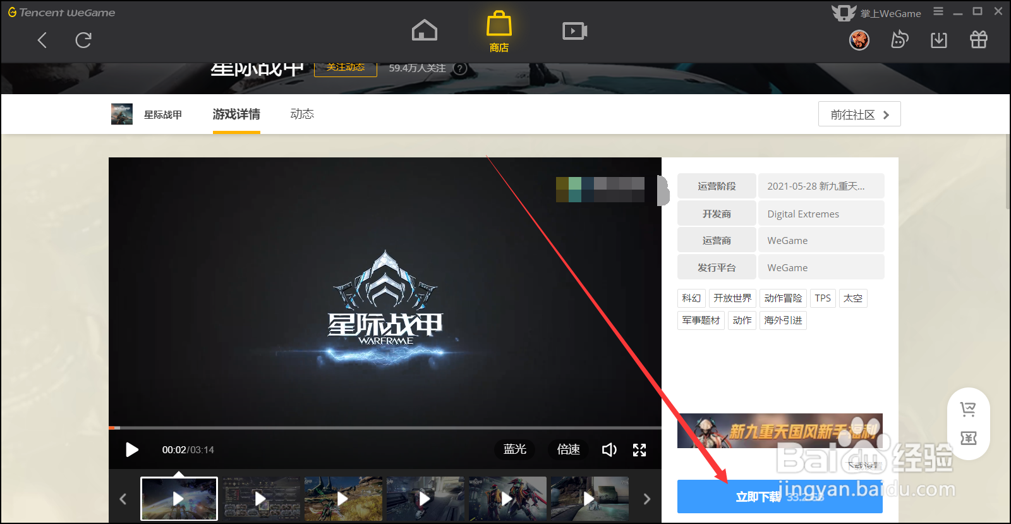Click the 军事题材 tag
The width and height of the screenshot is (1011, 524).
click(x=701, y=320)
